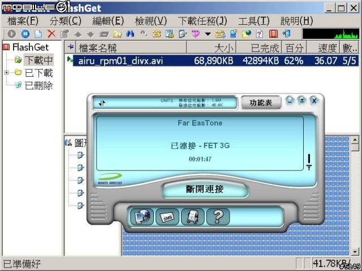
Task: Select the airu_rpm01_divx.avi download row
Action: click(216, 60)
